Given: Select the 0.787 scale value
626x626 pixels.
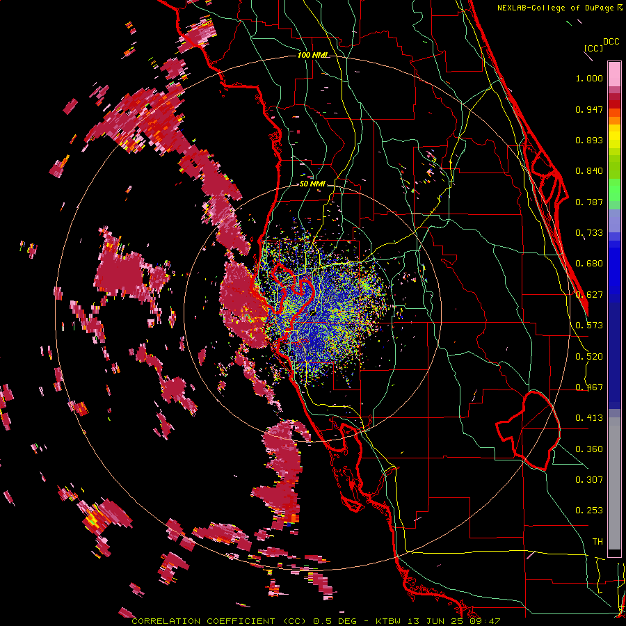Looking at the screenshot, I should pos(589,202).
